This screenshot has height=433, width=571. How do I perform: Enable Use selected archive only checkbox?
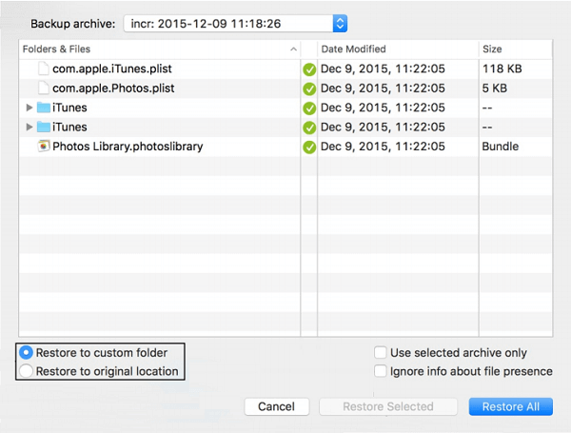click(381, 352)
